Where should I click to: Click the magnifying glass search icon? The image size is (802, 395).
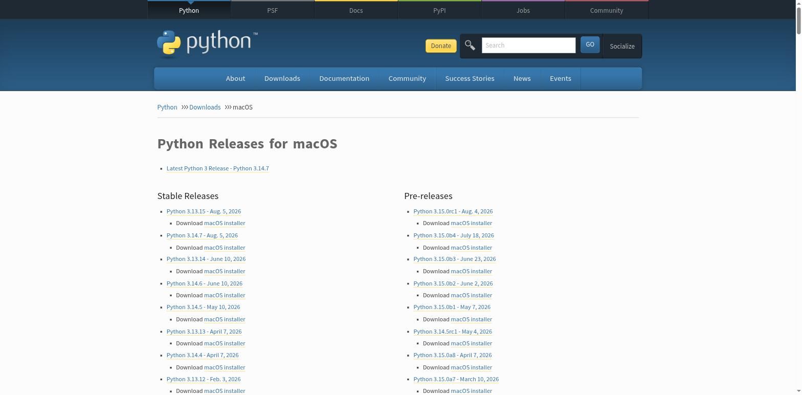click(x=470, y=45)
